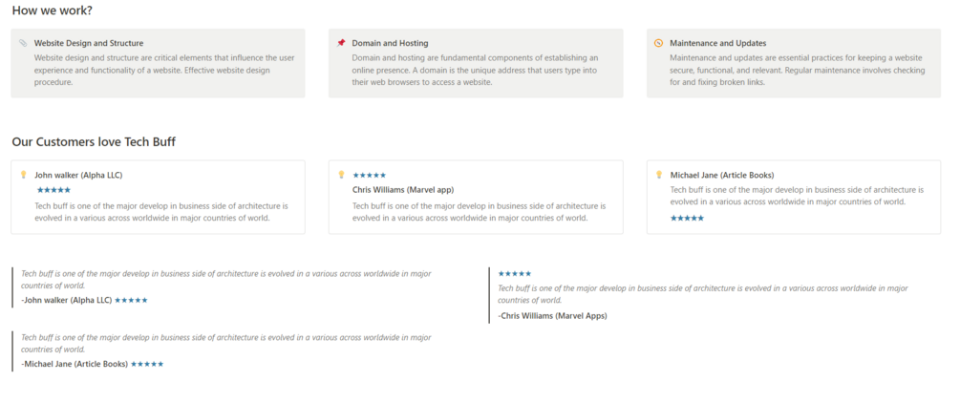Click the 'How we work?' heading
960x403 pixels.
pos(53,11)
